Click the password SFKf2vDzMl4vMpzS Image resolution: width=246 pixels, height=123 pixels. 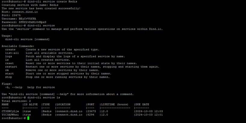(32, 22)
